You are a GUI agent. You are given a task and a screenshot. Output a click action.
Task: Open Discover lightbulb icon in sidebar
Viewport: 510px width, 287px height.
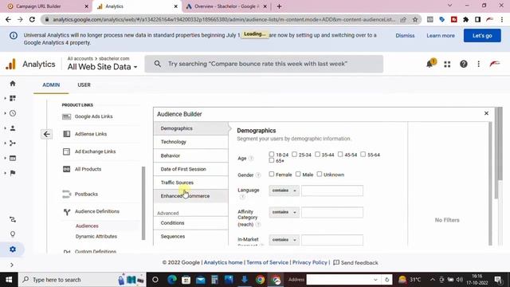13,234
